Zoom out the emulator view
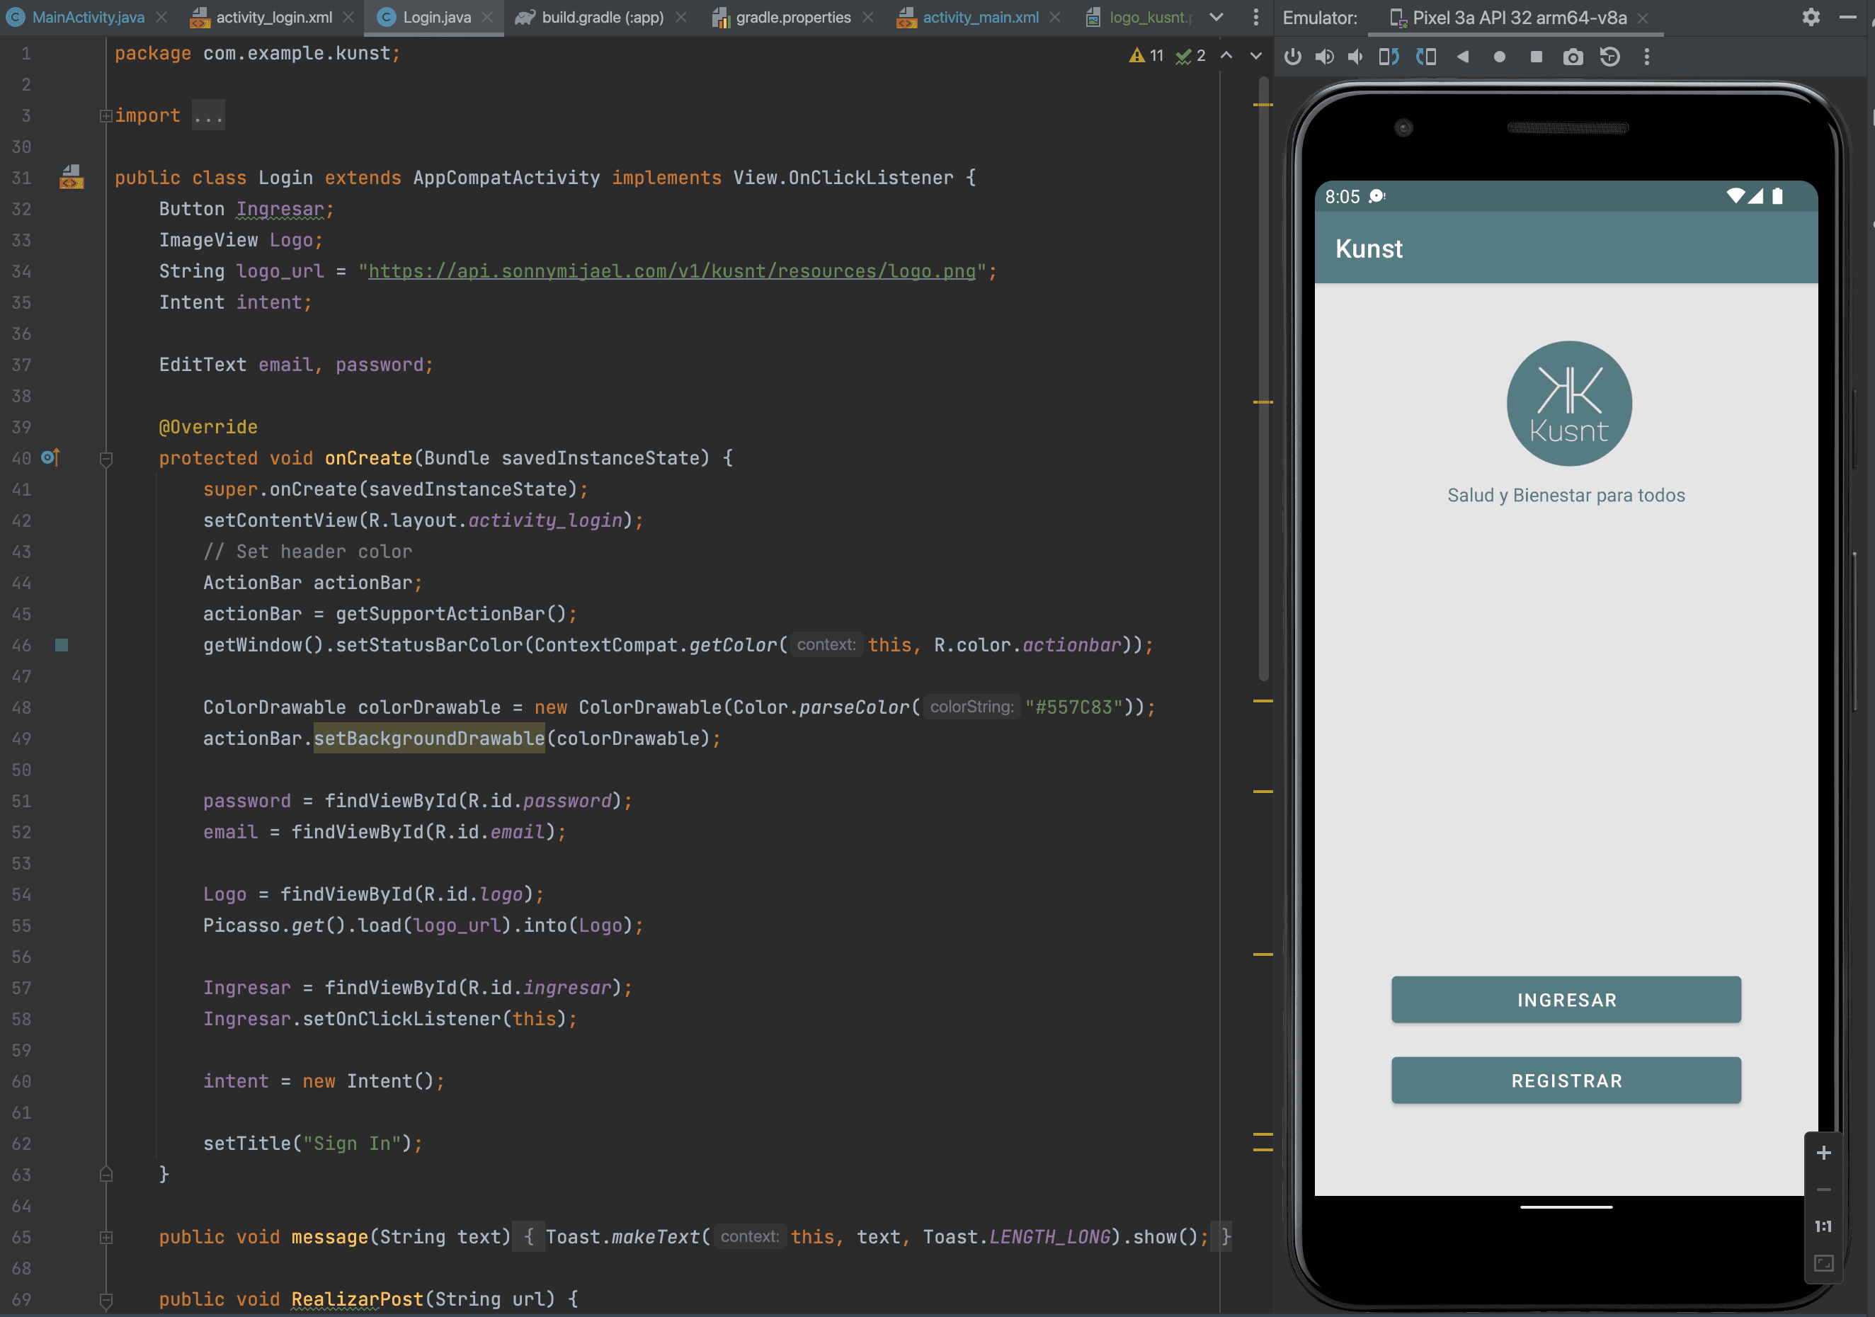The height and width of the screenshot is (1317, 1875). [x=1823, y=1190]
